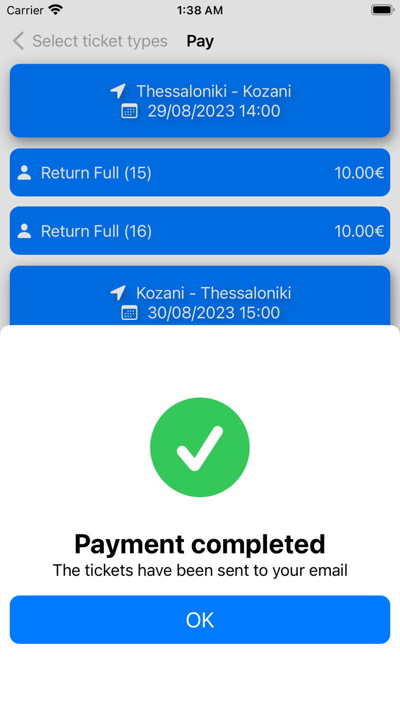Screen dimensions: 400x712
Task: Collapse the back chevron arrow at top left
Action: click(x=17, y=41)
